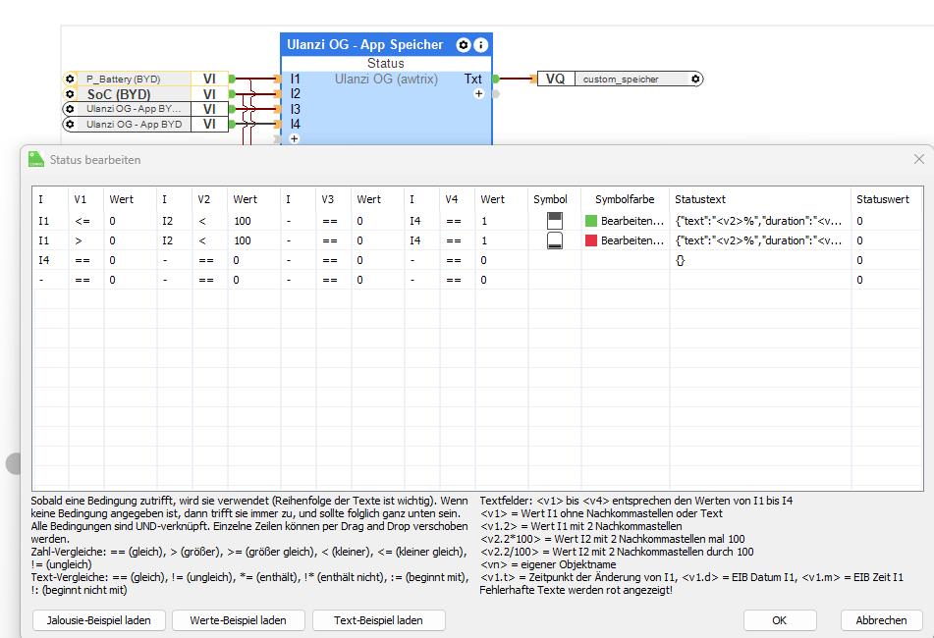Select full battery symbol in first row
Image resolution: width=934 pixels, height=638 pixels.
(x=555, y=221)
